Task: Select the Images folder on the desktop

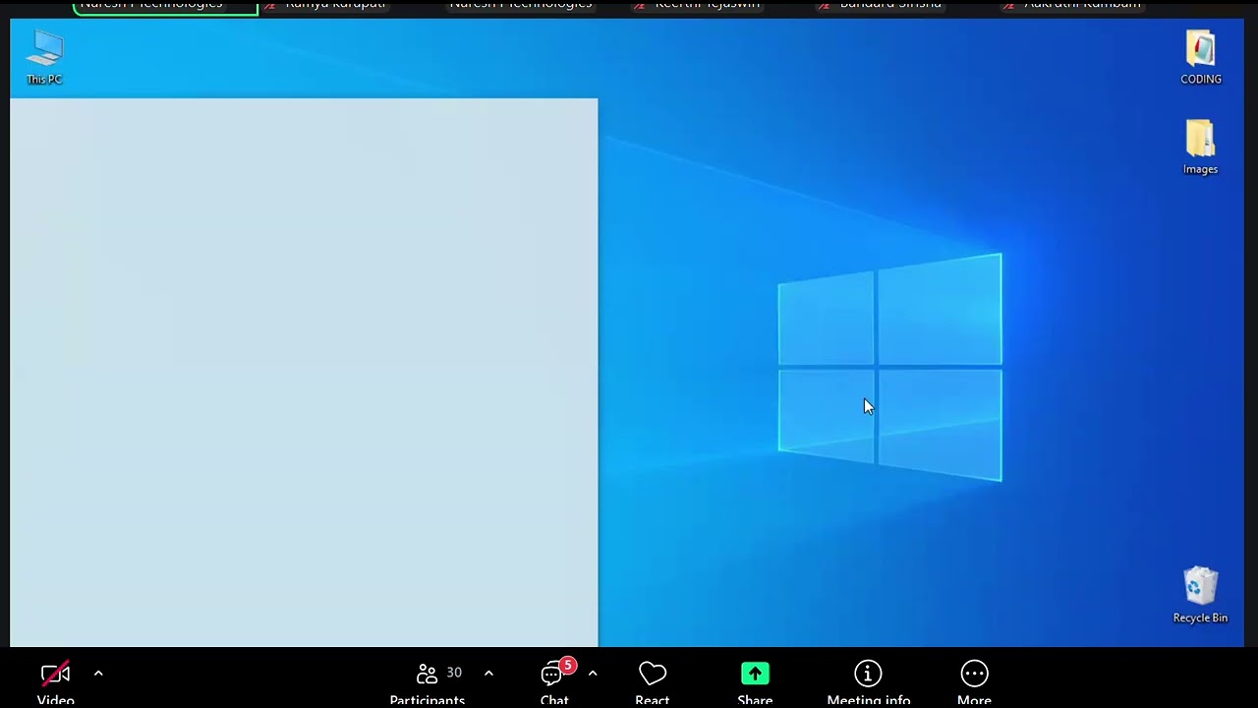Action: coord(1200,147)
